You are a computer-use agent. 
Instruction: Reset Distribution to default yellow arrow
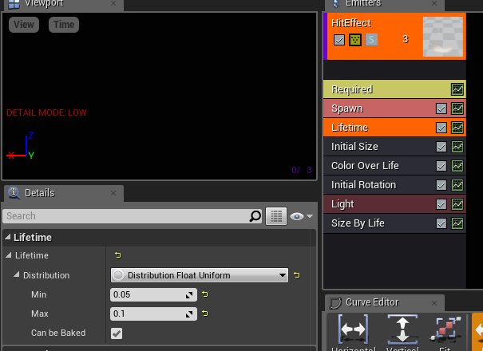(297, 275)
